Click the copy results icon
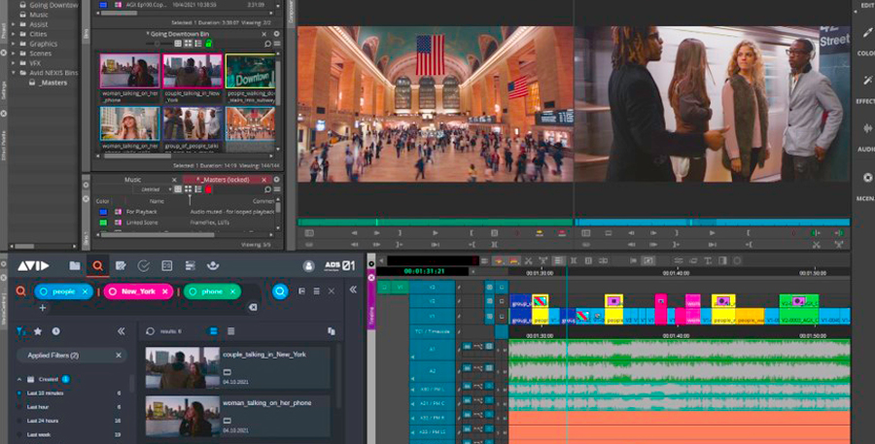This screenshot has height=444, width=875. (332, 331)
